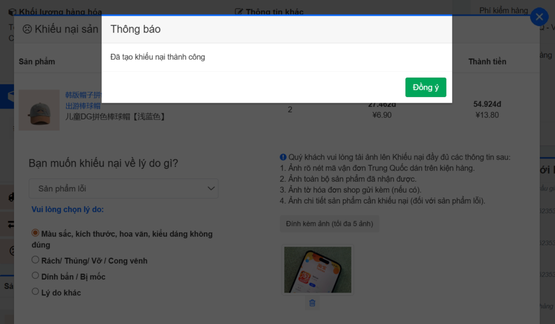Viewport: 555px width, 324px height.
Task: Click the truck icon in left sidebar
Action: tap(11, 198)
